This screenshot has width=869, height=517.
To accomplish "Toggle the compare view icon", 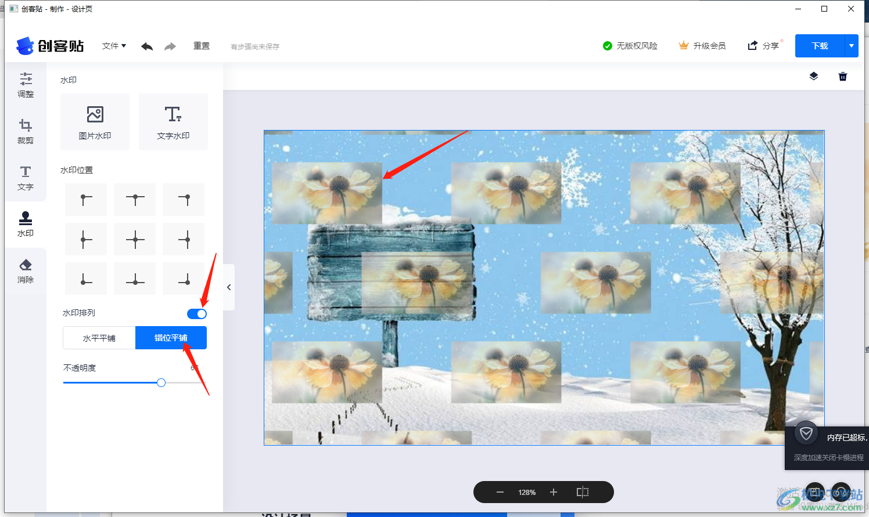I will point(583,492).
